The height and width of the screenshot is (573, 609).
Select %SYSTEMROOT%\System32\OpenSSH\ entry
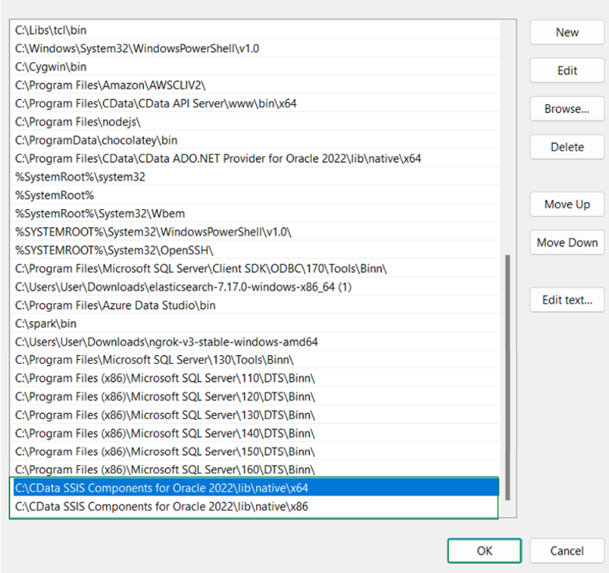pyautogui.click(x=255, y=250)
